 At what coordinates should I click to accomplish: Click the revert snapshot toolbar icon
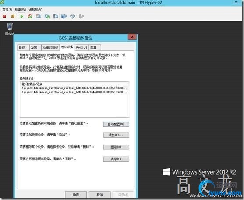tap(47, 16)
